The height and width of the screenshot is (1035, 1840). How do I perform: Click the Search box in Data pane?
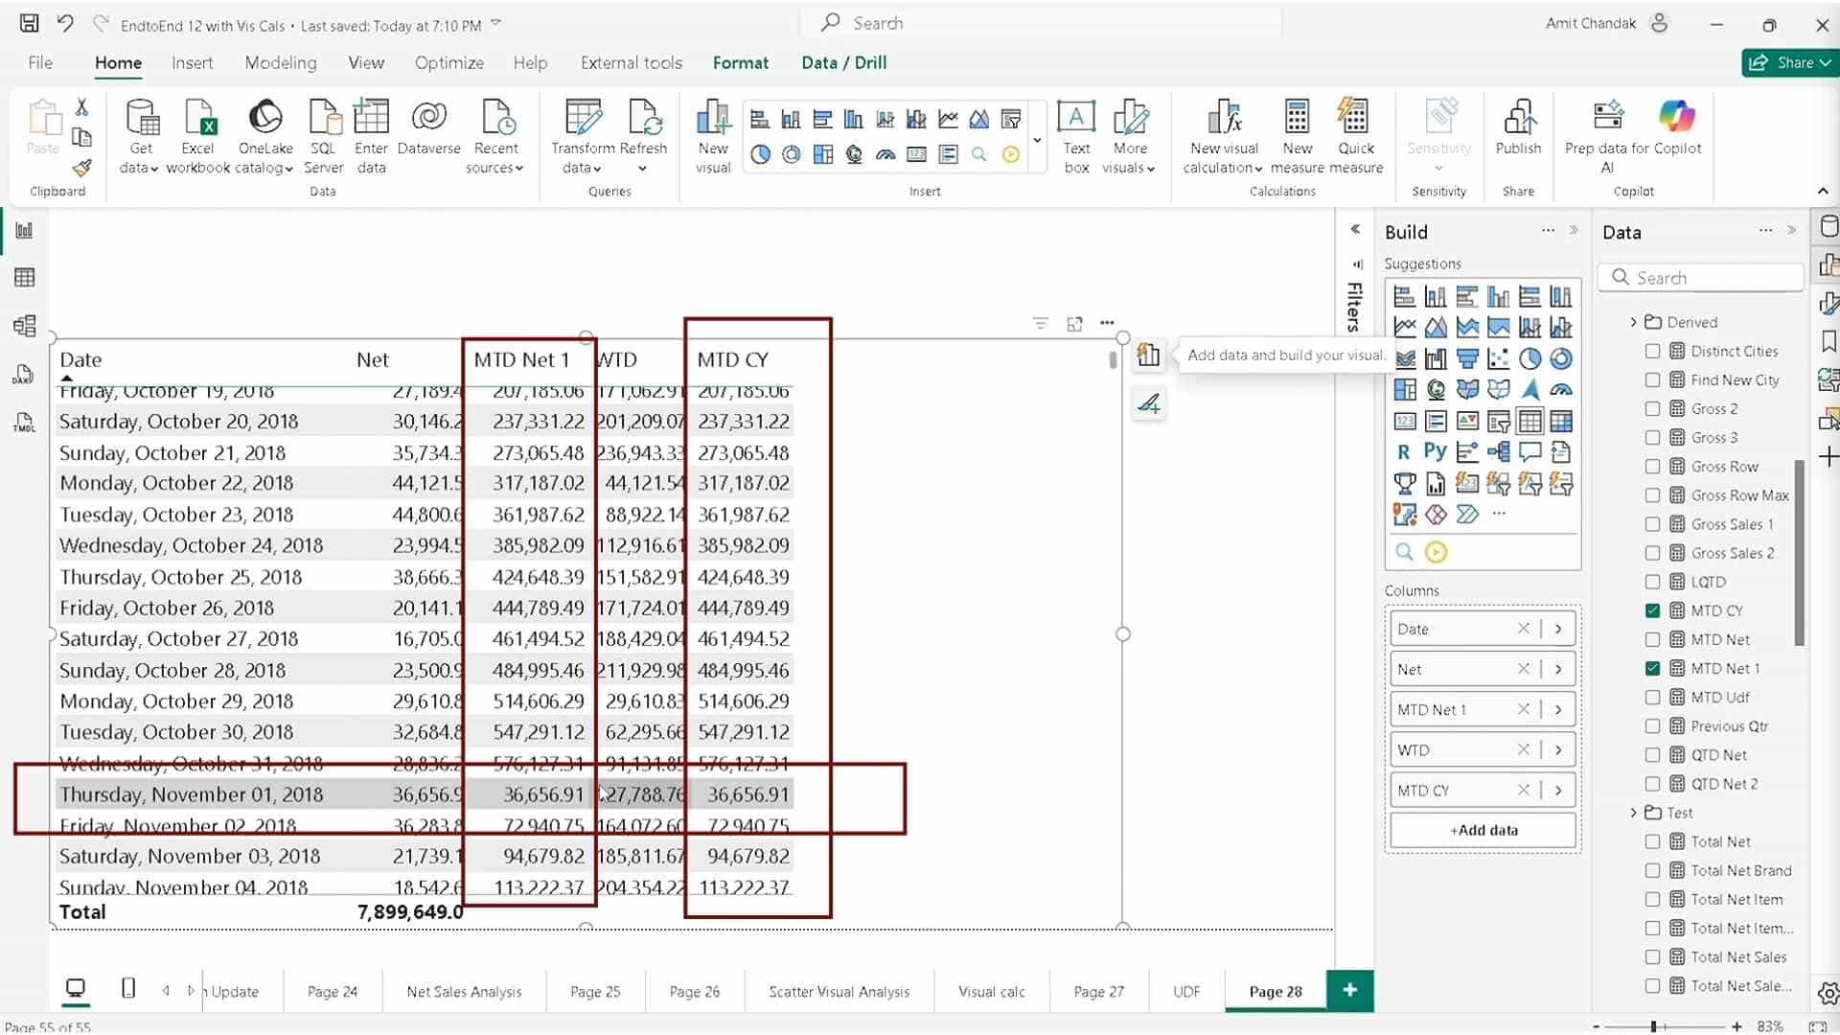click(1701, 277)
